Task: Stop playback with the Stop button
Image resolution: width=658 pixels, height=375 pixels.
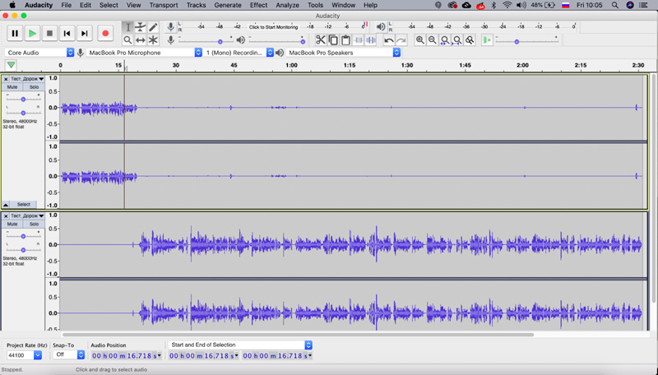Action: pyautogui.click(x=49, y=34)
